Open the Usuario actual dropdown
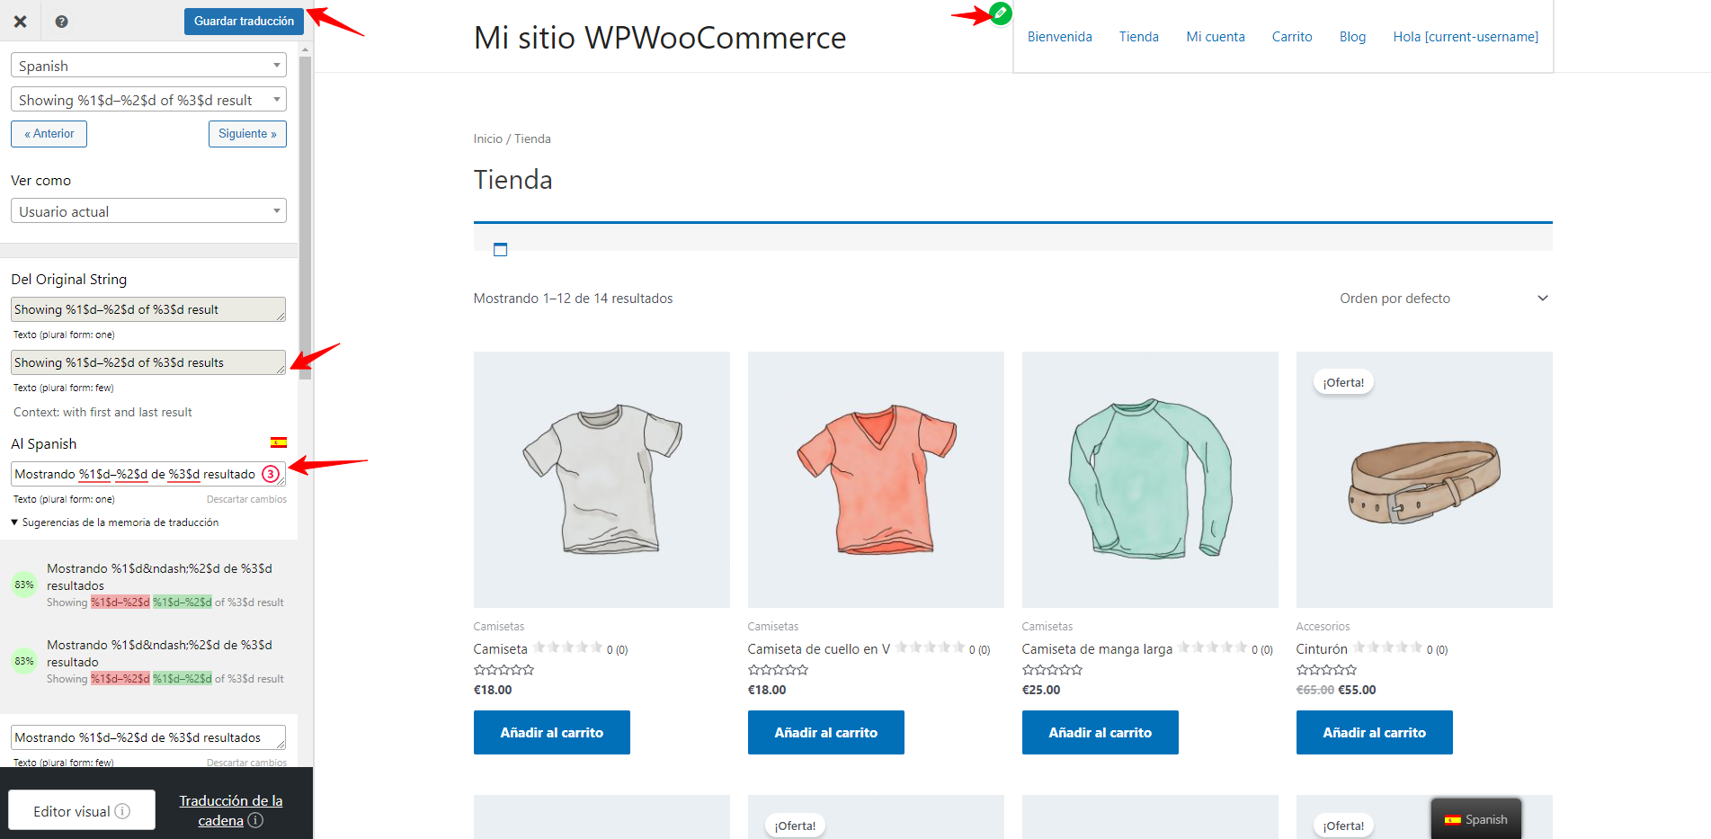The width and height of the screenshot is (1711, 839). click(x=148, y=211)
